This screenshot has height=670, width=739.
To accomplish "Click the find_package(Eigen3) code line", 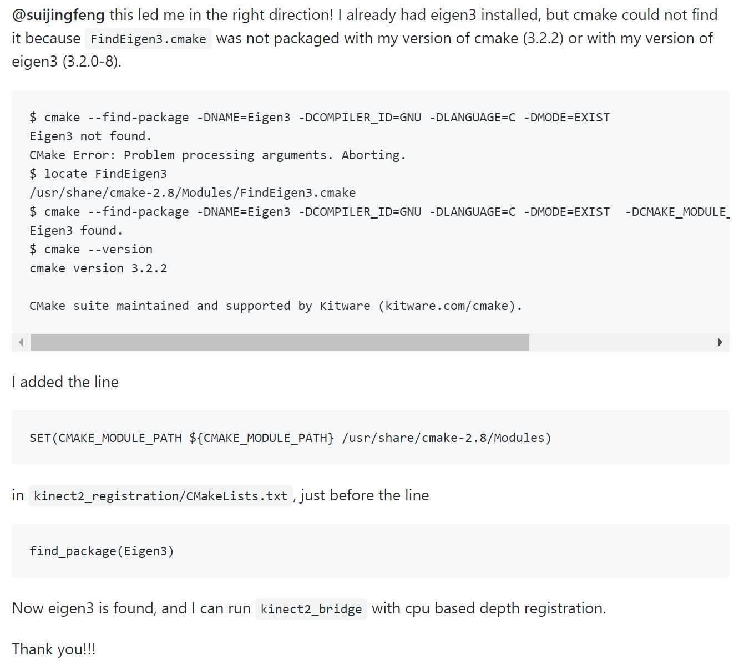I will point(102,551).
